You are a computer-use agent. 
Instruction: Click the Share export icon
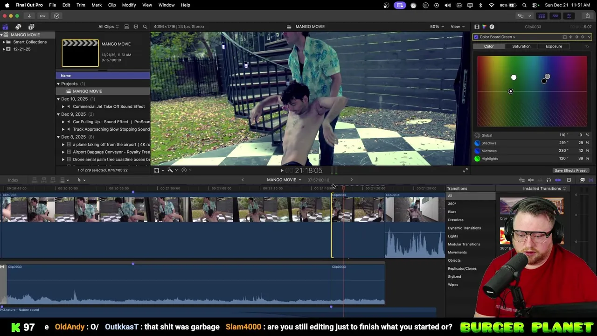(587, 16)
